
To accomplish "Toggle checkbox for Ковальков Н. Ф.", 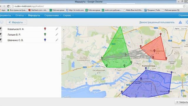I will pos(1,29).
